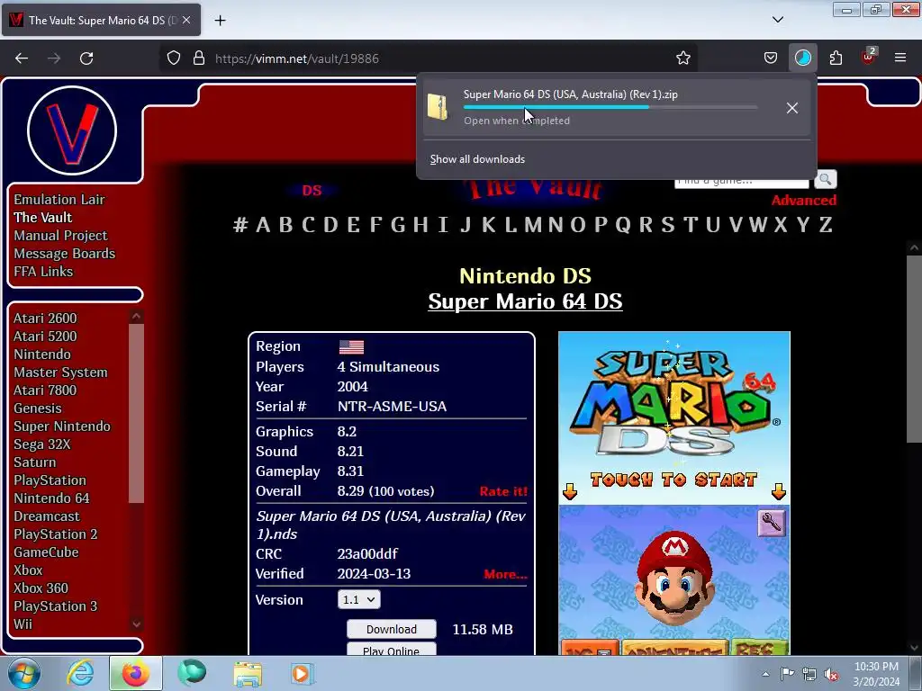
Task: Click the Action Center flag icon
Action: [x=787, y=673]
